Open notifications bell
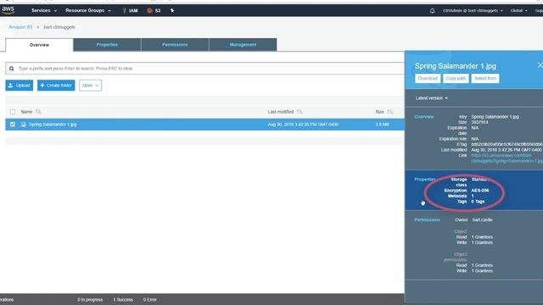This screenshot has width=543, height=305. click(432, 11)
